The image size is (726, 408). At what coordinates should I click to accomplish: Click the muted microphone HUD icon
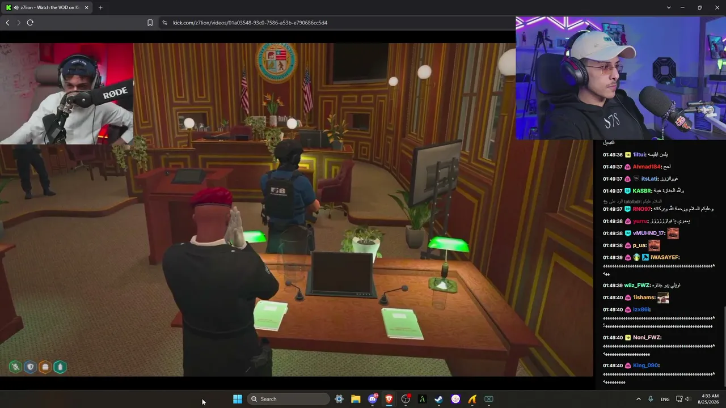[x=15, y=367]
